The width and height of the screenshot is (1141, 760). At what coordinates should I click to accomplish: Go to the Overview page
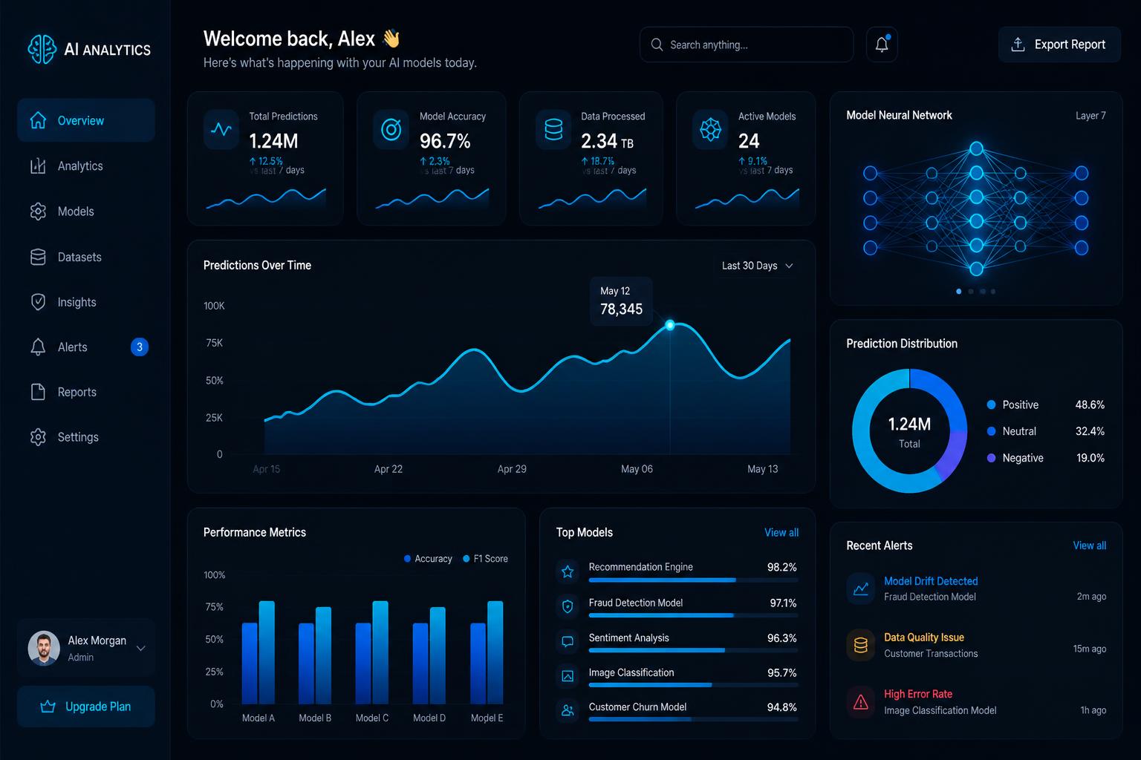(86, 120)
